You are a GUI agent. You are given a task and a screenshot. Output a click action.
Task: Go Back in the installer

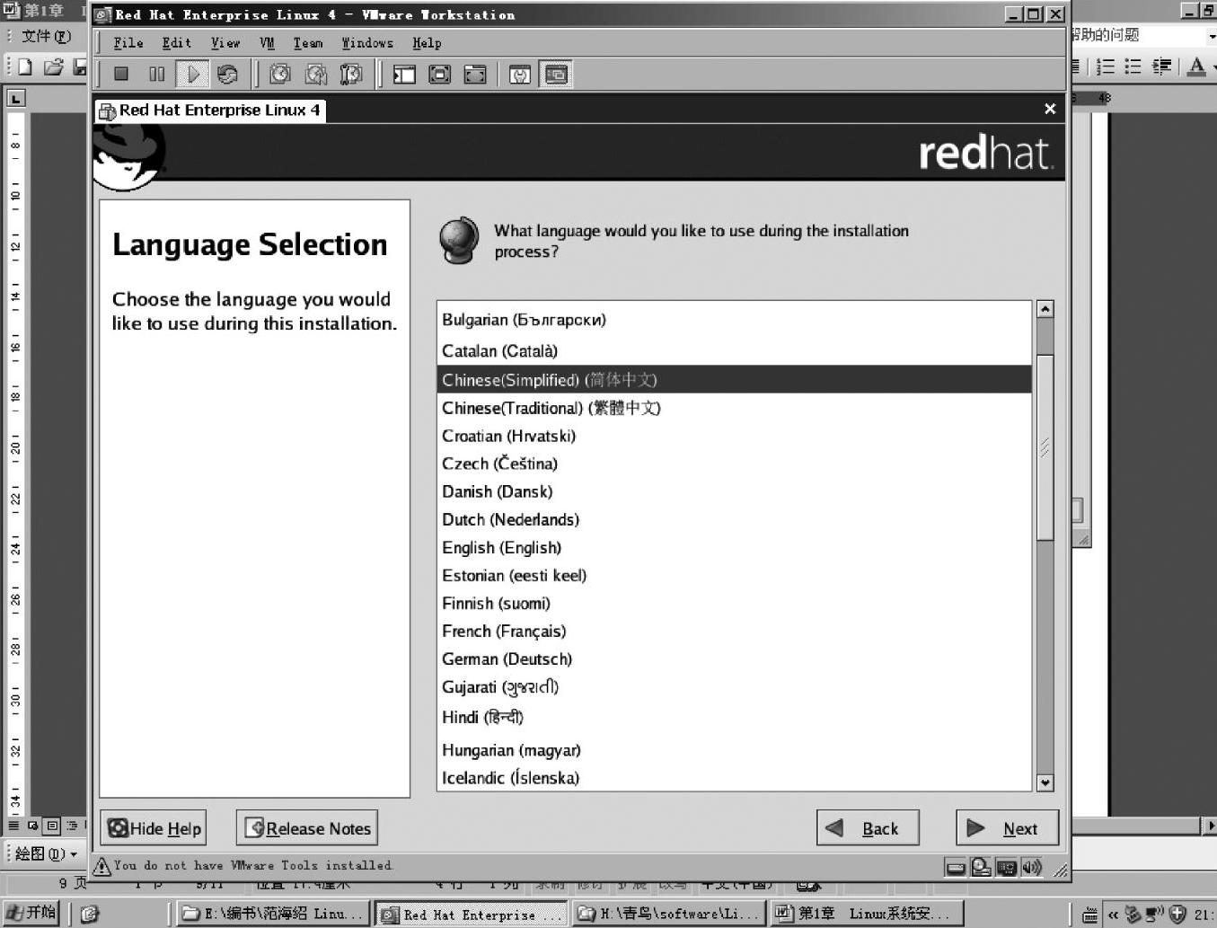[x=868, y=828]
